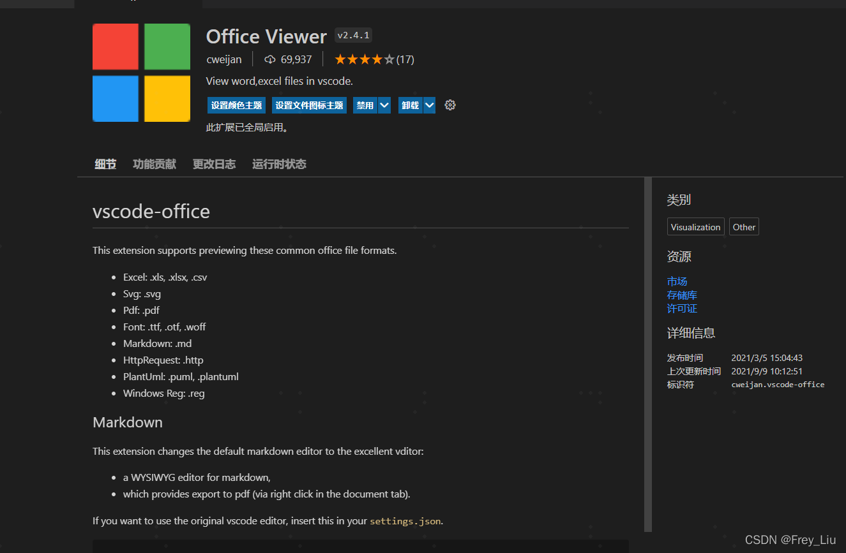Viewport: 846px width, 553px height.
Task: Switch to the 运行时状态 tab
Action: [279, 164]
